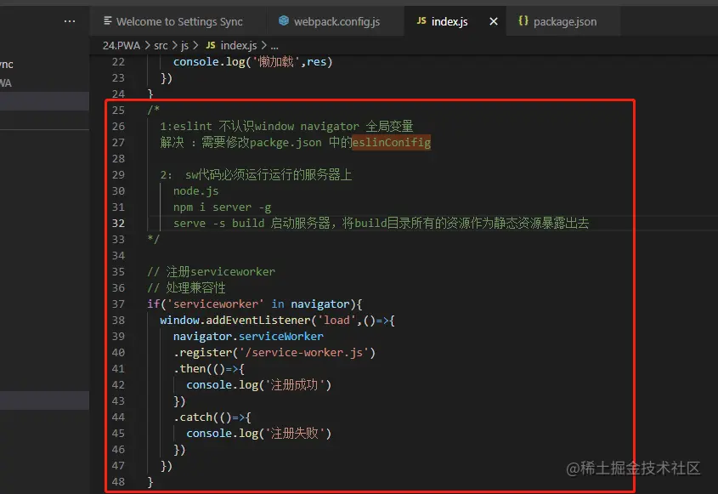718x494 pixels.
Task: Click line number 32 in gutter
Action: click(118, 223)
